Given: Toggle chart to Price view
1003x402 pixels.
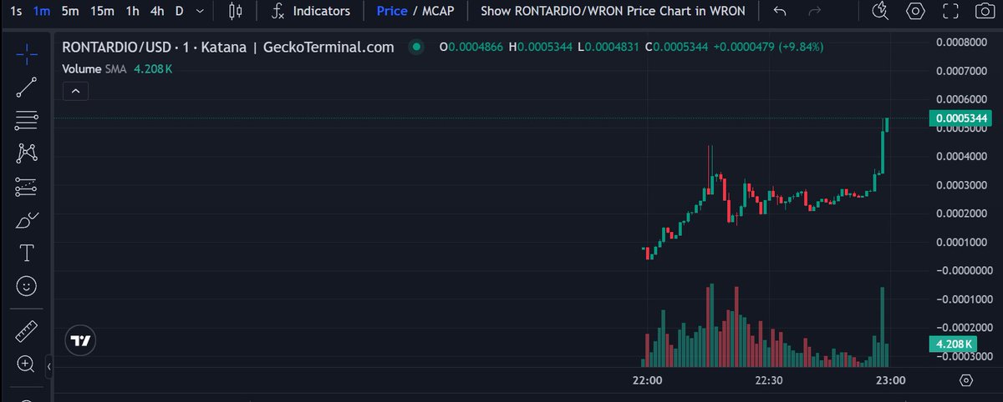Looking at the screenshot, I should [392, 12].
